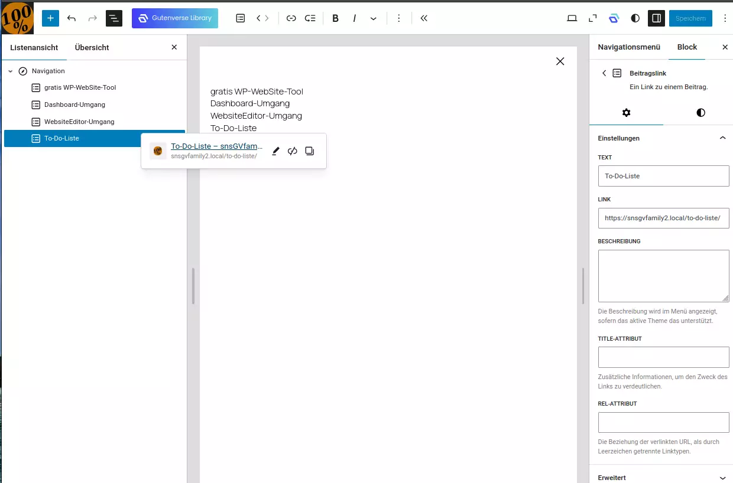Click the redo arrow
The image size is (733, 483).
click(x=93, y=18)
